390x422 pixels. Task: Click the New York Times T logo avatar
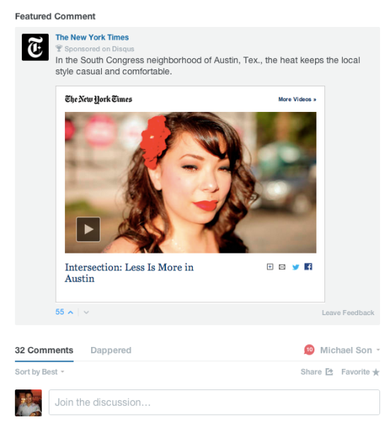35,47
